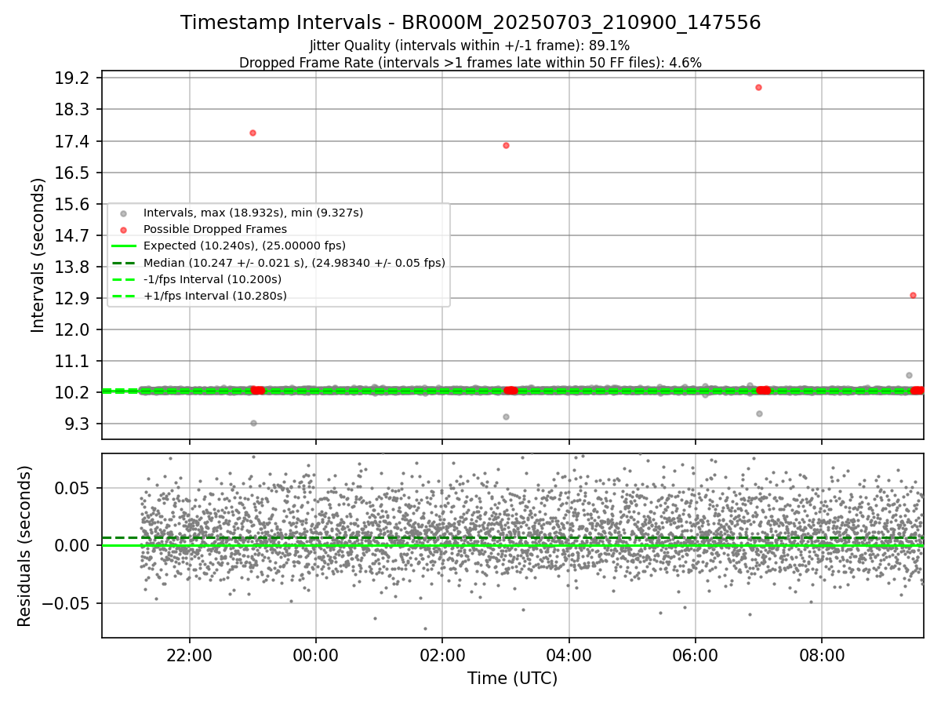
Task: Click the 11.1 y-axis tick label
Action: 74,361
